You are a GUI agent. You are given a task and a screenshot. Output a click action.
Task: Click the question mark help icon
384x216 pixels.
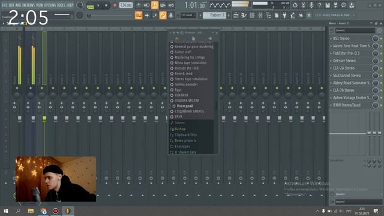coord(319,5)
